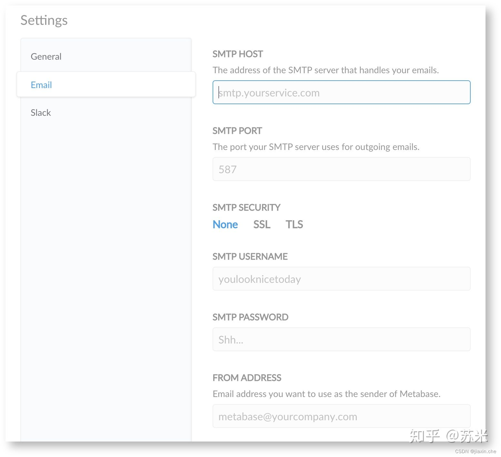This screenshot has height=457, width=501.
Task: Click the Email sidebar entry highlighted in blue
Action: tap(41, 84)
